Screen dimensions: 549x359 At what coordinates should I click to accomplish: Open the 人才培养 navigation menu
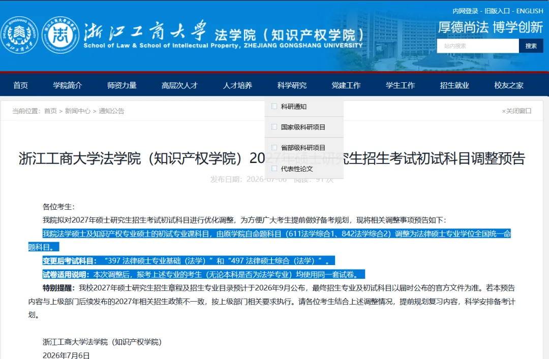(238, 85)
